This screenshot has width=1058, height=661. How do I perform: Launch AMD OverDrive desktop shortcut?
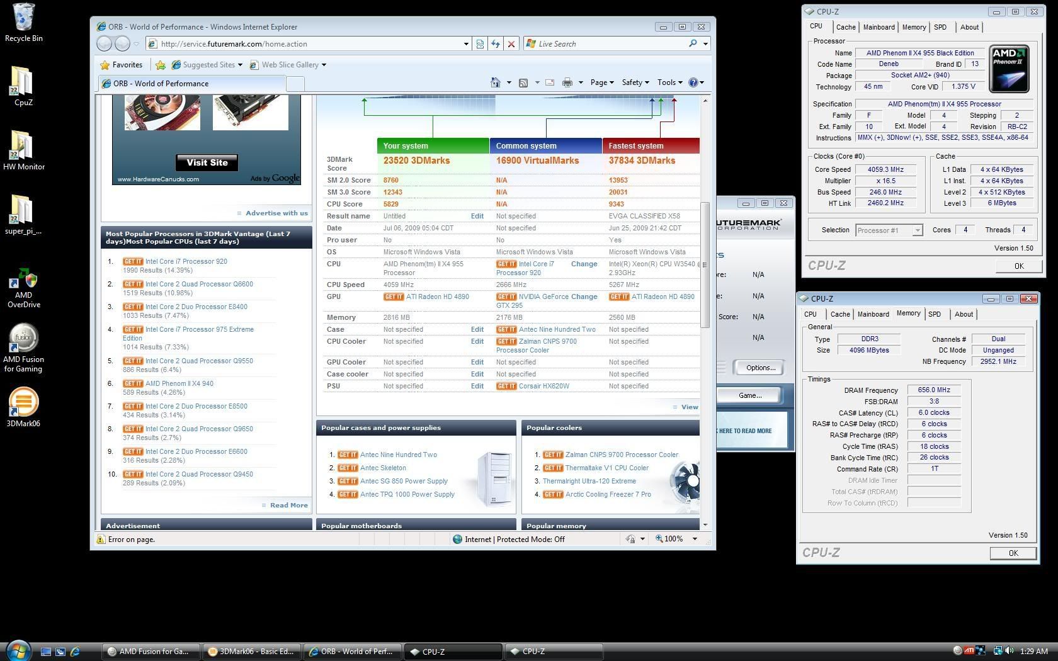[23, 288]
